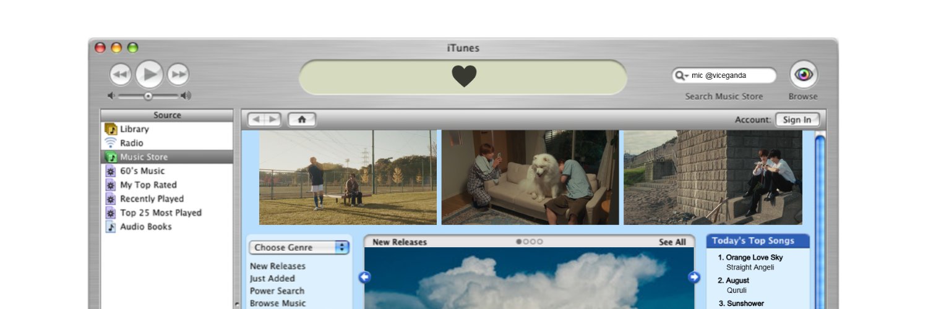928x309 pixels.
Task: Click the artist Straight Angeli
Action: 750,268
